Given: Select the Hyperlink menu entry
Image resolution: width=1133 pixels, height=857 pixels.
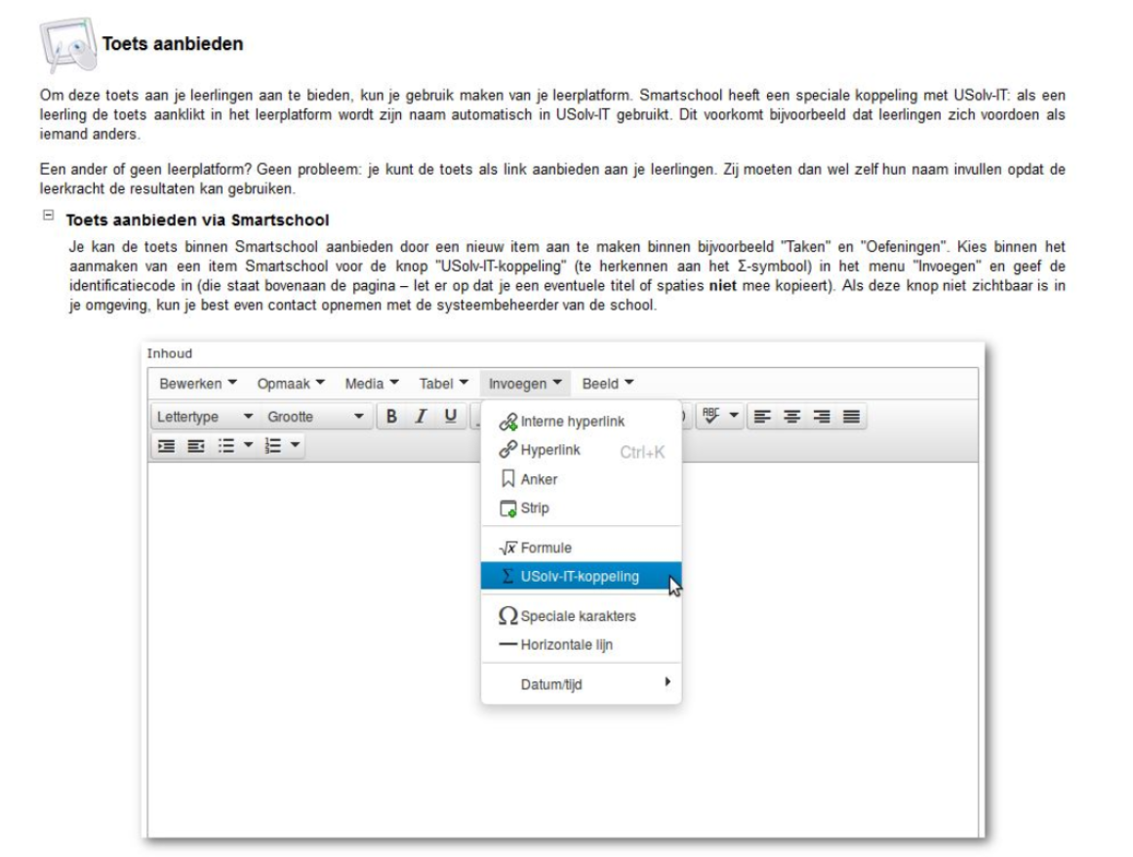Looking at the screenshot, I should click(x=581, y=450).
